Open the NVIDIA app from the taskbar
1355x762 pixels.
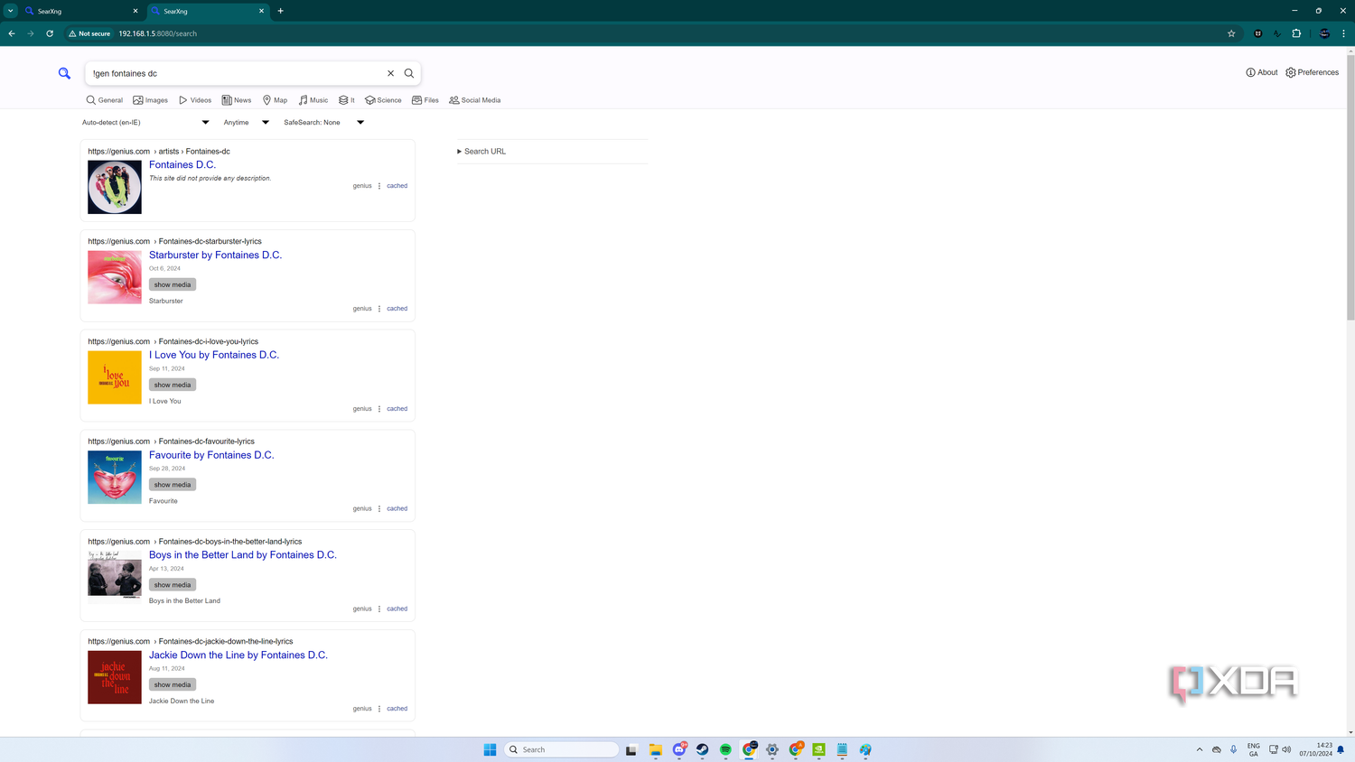pyautogui.click(x=818, y=749)
